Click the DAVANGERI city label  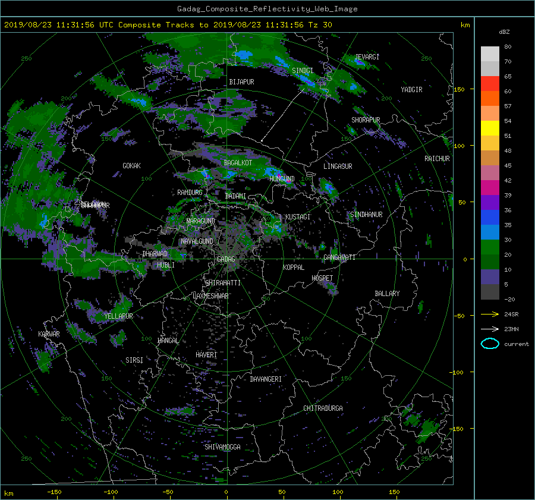266,379
